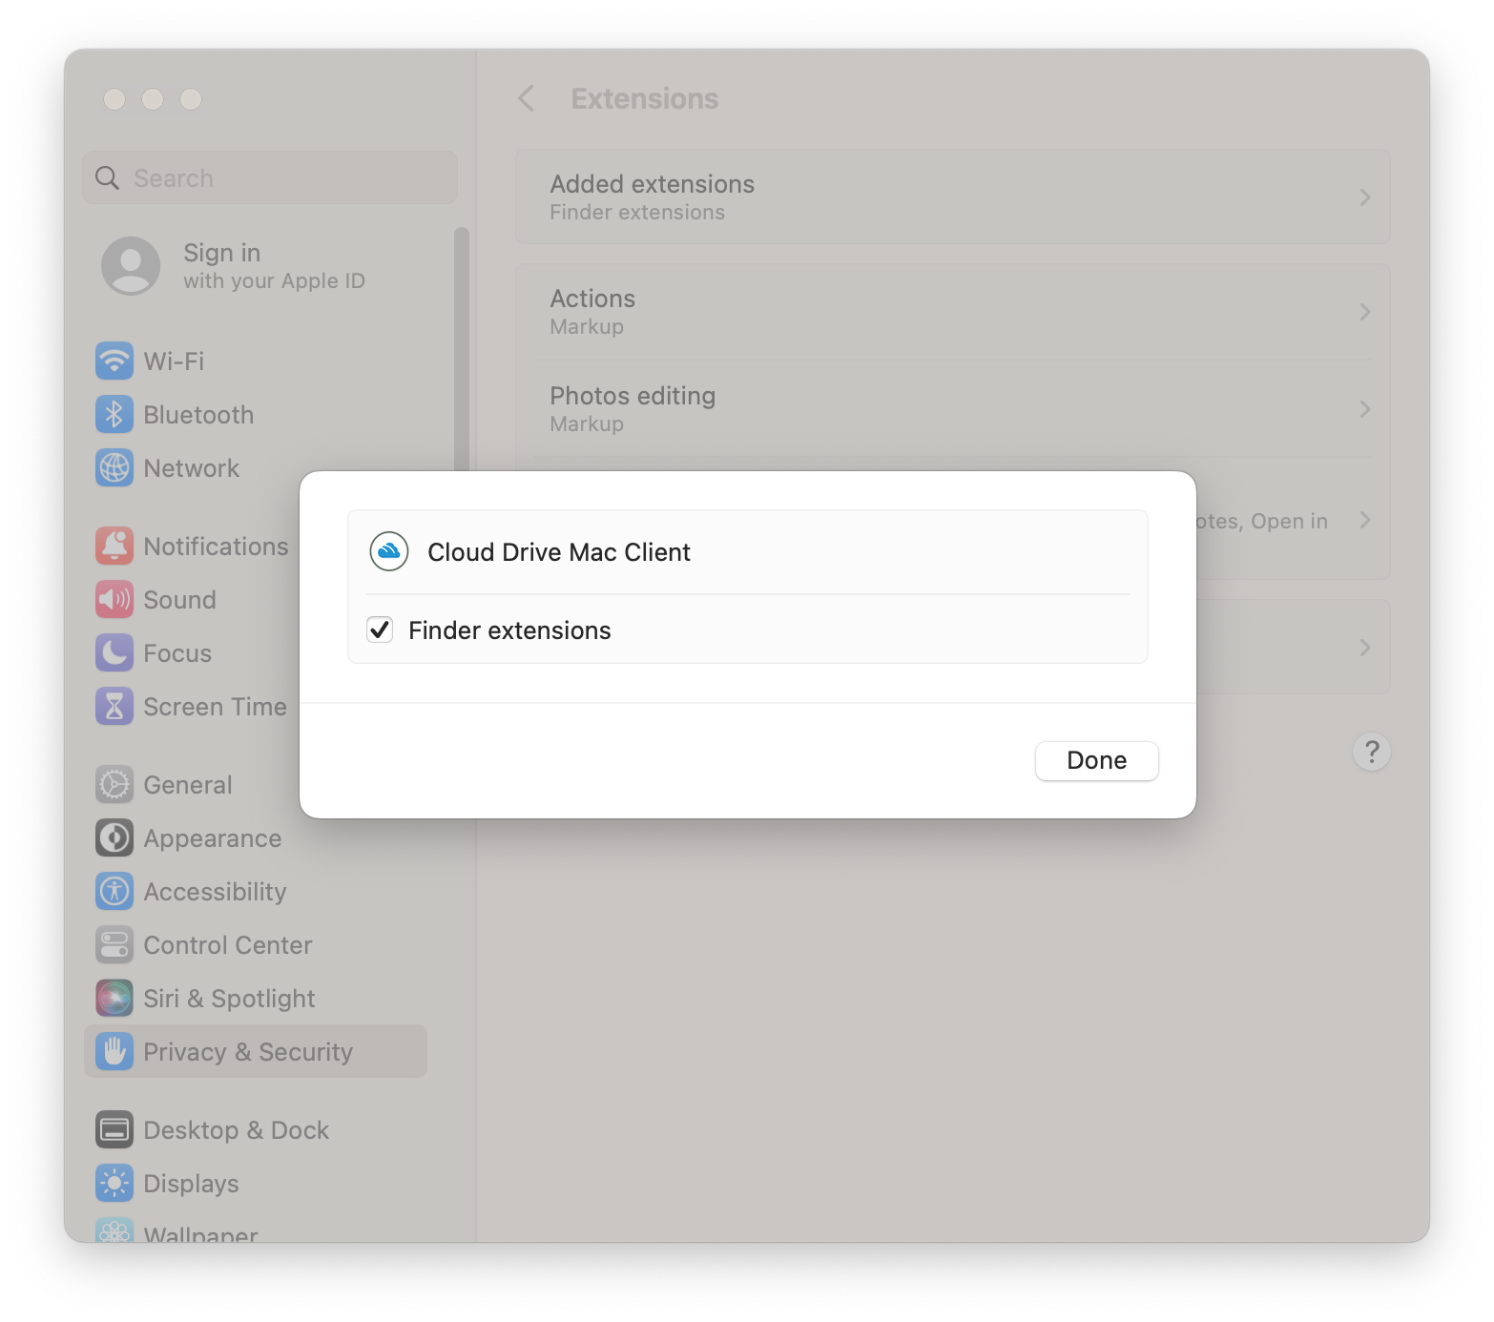Click the Apple ID avatar icon
This screenshot has height=1322, width=1494.
coord(131,266)
